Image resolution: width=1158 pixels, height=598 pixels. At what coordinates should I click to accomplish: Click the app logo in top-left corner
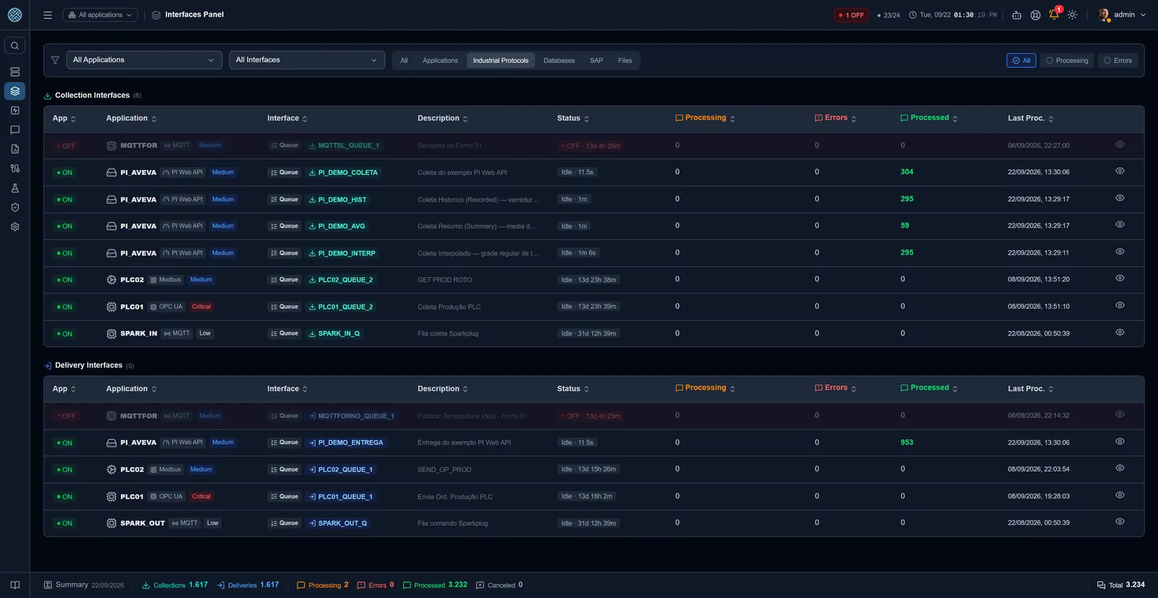coord(14,14)
